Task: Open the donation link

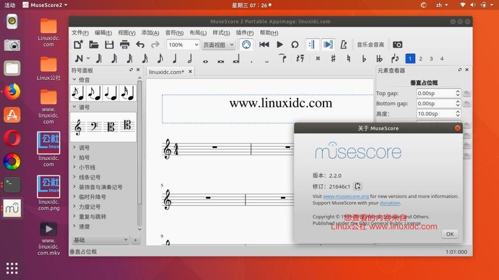Action: tap(390, 203)
